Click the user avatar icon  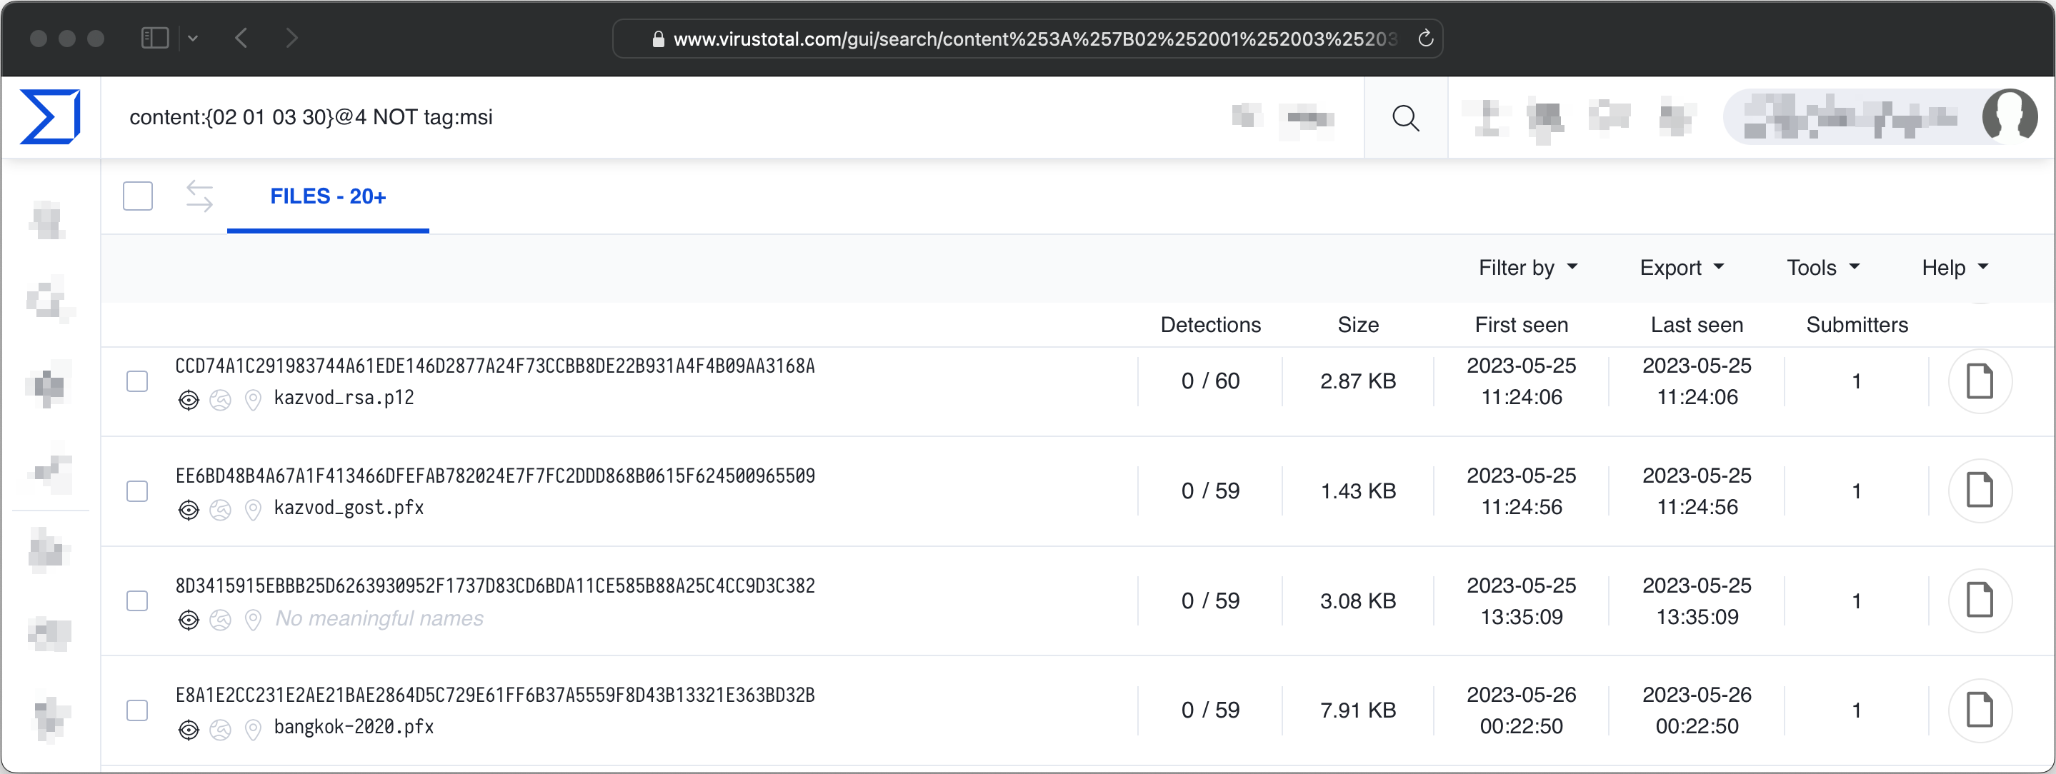(2008, 116)
